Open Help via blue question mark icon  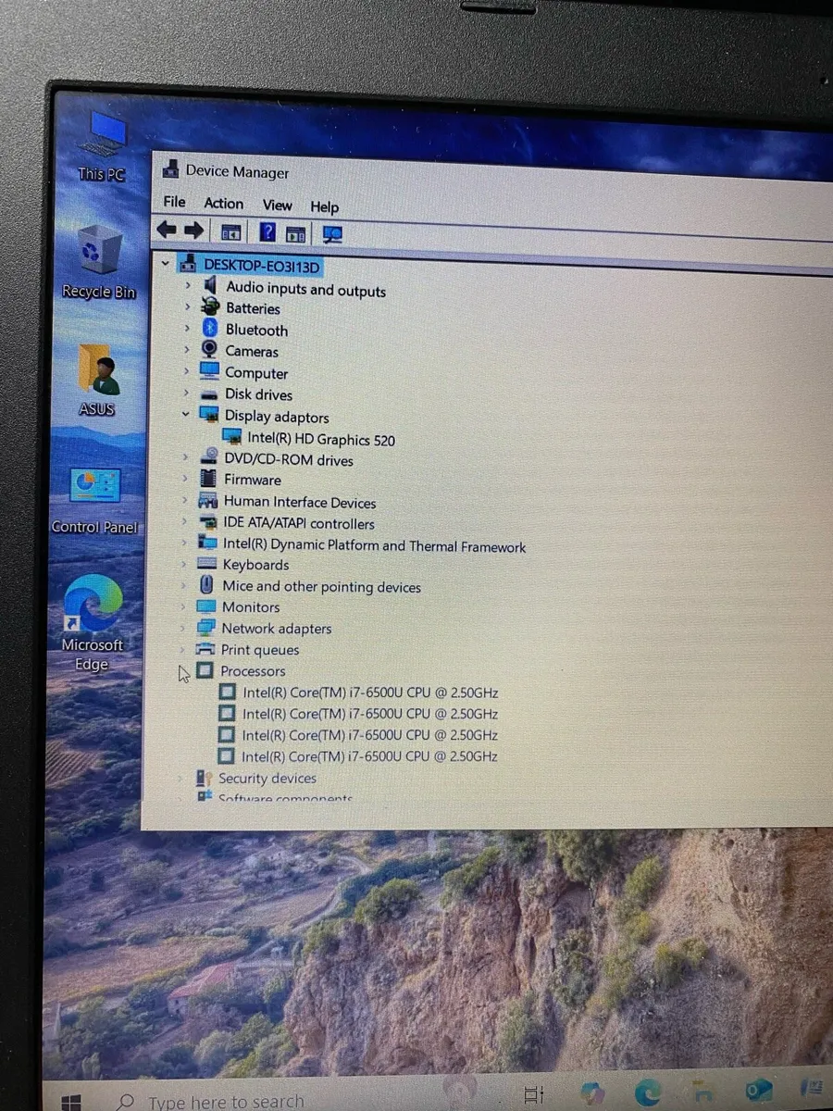tap(267, 232)
